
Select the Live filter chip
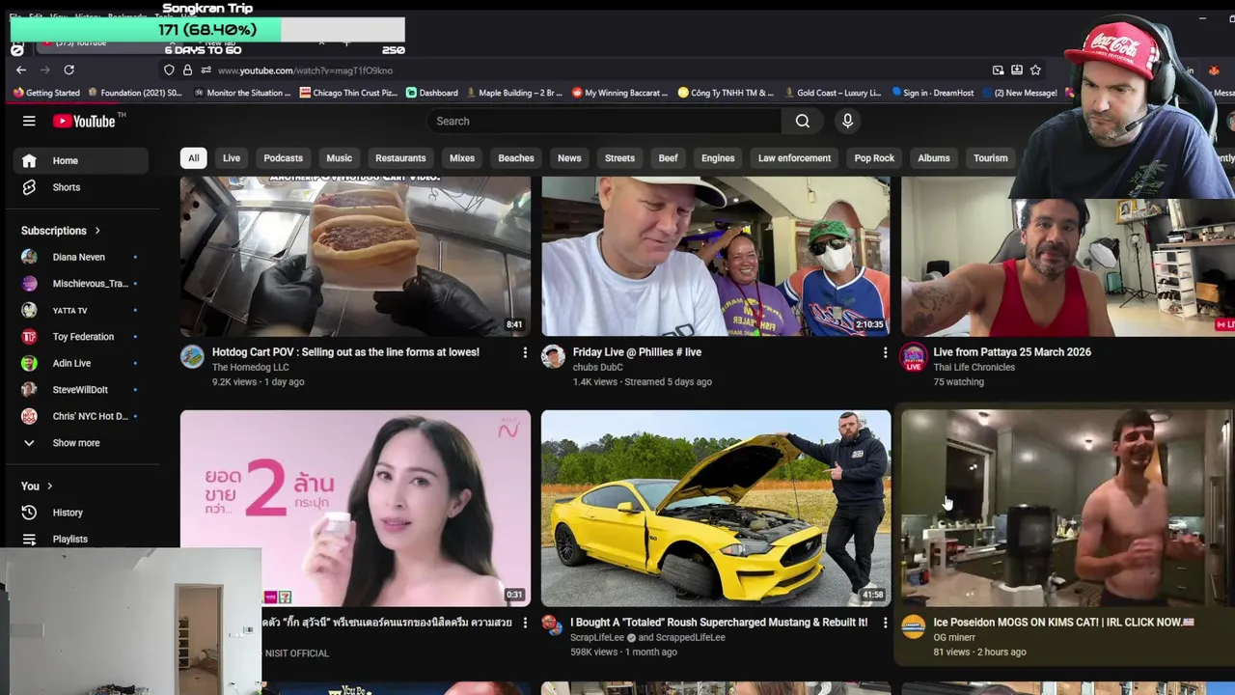click(x=232, y=158)
